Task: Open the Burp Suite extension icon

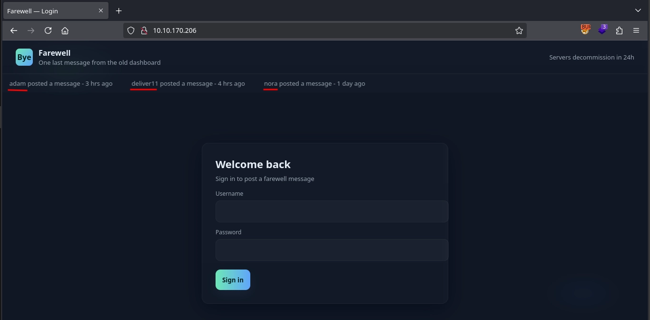Action: click(x=585, y=30)
